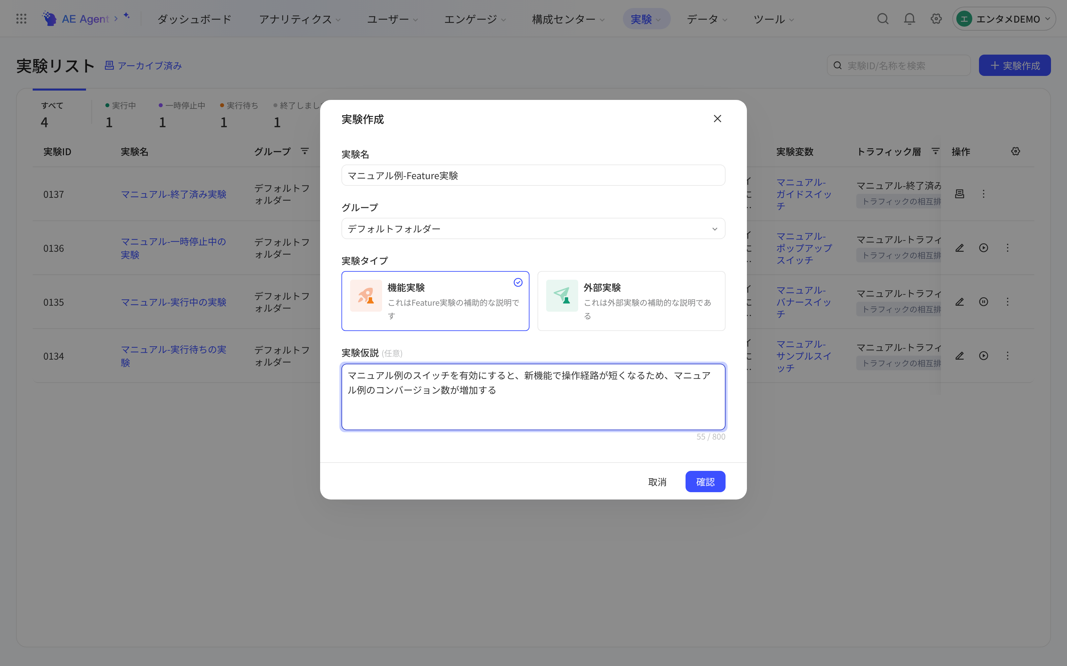Click play icon for experiment 0134
This screenshot has height=666, width=1067.
(x=983, y=355)
